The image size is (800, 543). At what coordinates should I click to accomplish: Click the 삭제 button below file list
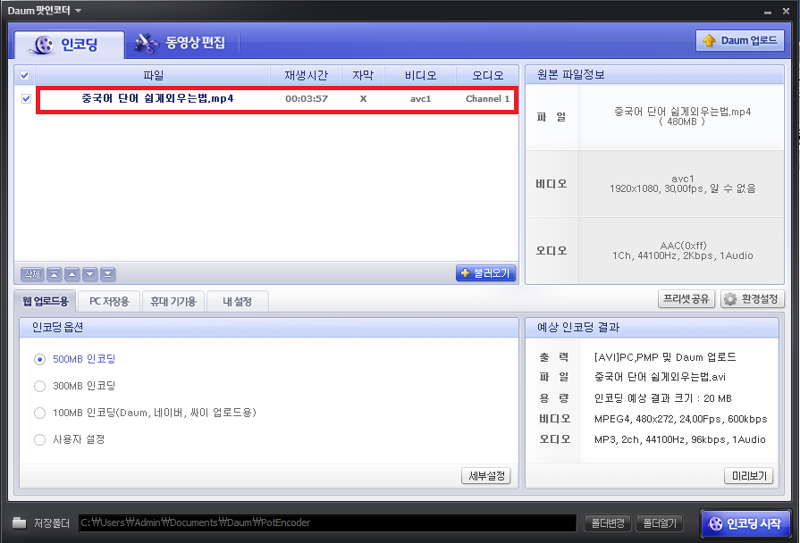tap(32, 274)
